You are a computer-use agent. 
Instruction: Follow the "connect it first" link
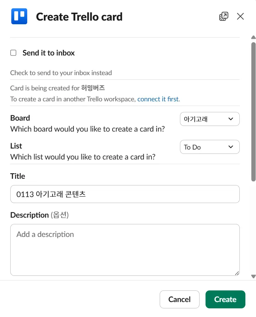[x=158, y=99]
